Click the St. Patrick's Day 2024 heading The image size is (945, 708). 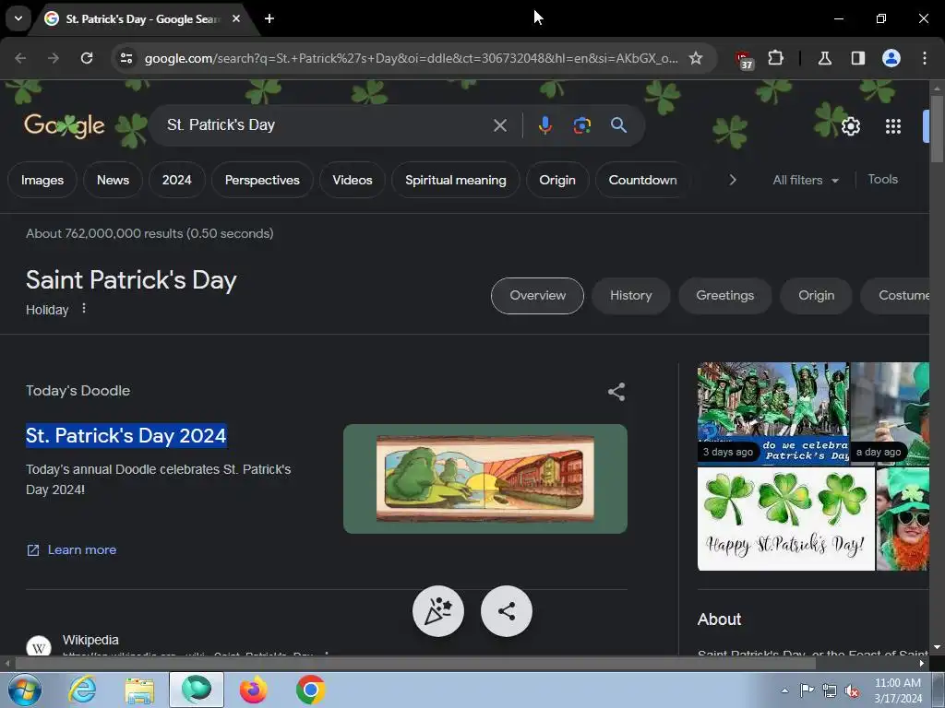click(x=126, y=435)
